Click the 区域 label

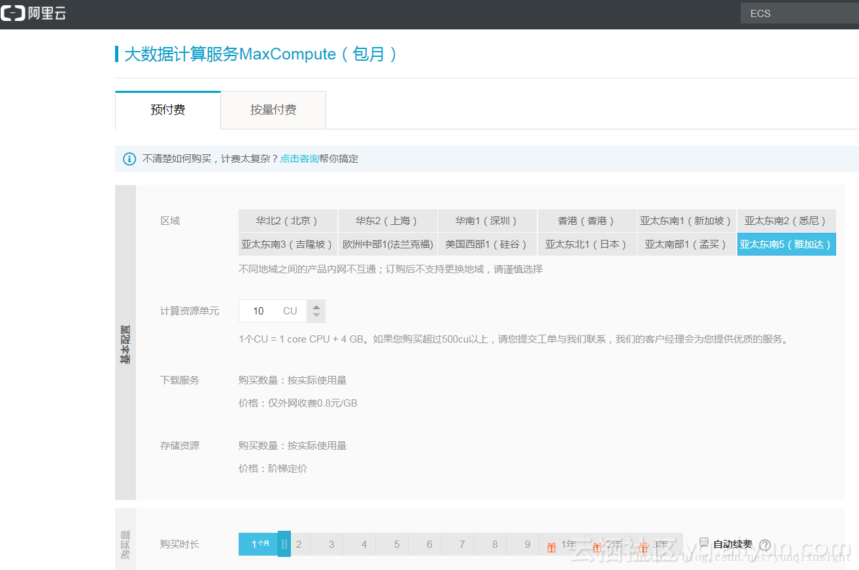tap(170, 221)
